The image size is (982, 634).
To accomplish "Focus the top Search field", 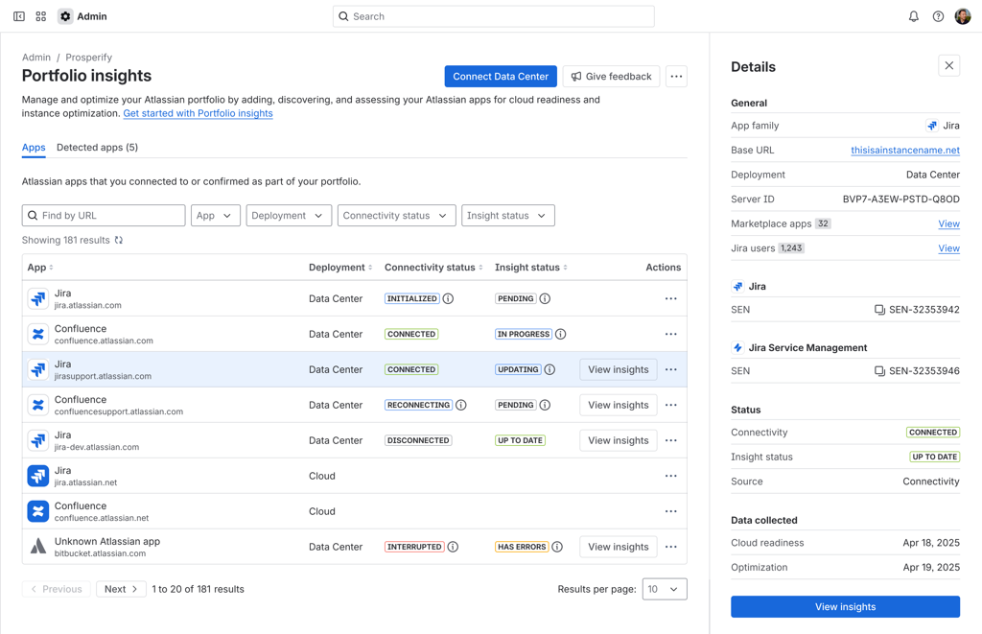I will pyautogui.click(x=494, y=16).
